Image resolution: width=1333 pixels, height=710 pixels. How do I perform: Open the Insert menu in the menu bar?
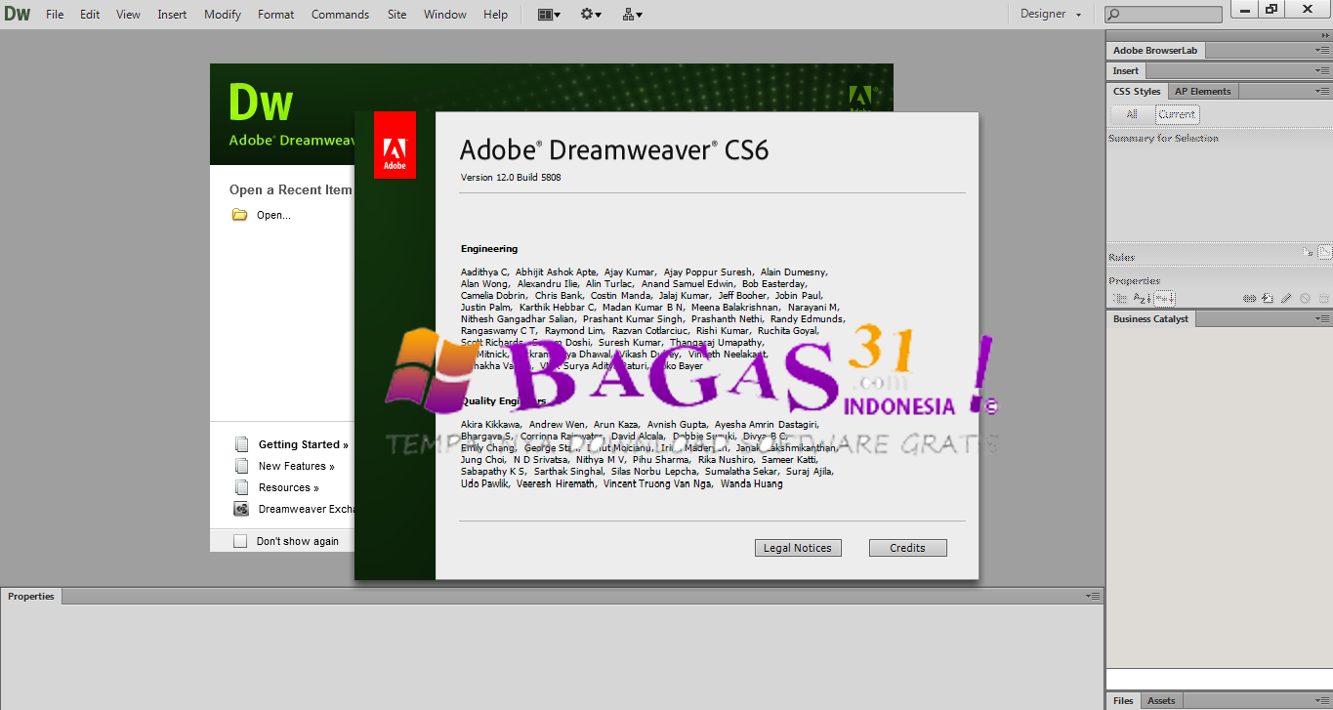coord(172,15)
